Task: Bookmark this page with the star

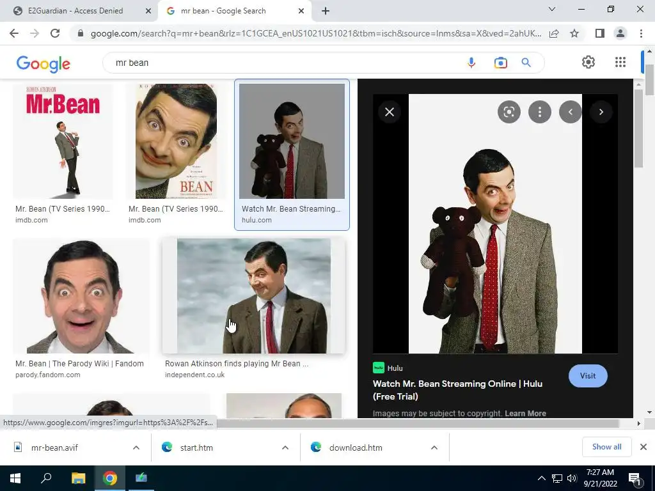Action: [x=574, y=33]
